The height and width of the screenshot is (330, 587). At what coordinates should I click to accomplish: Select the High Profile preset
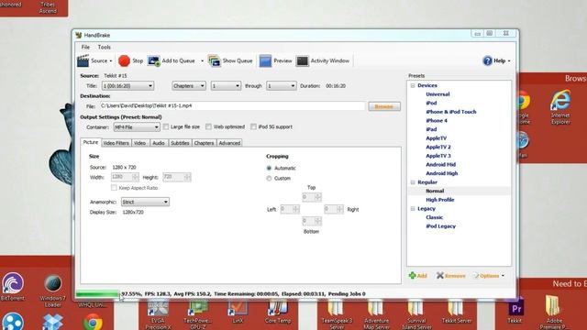pos(440,200)
